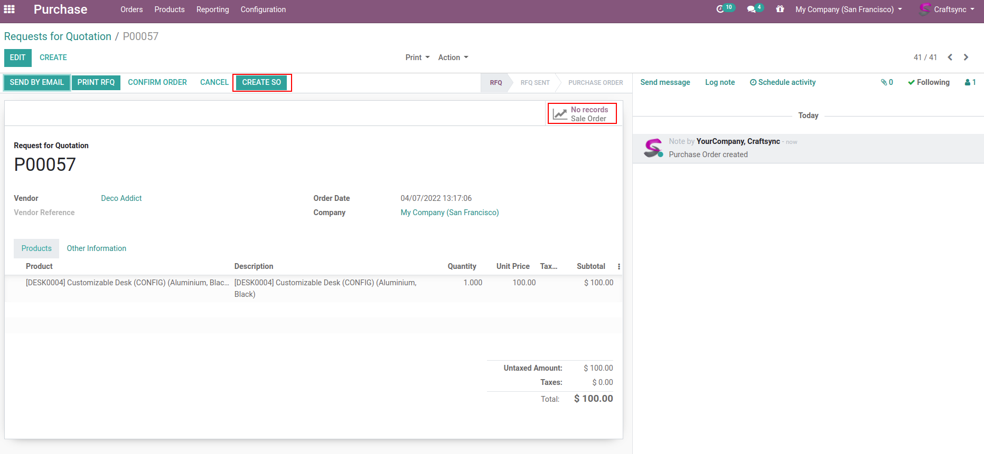Open the apps grid menu icon

click(9, 9)
